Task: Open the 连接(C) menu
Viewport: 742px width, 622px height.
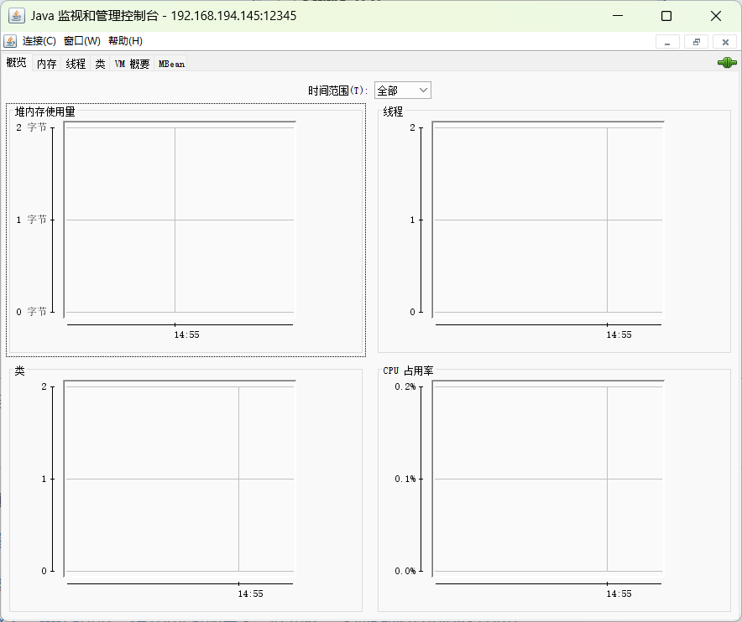Action: (x=39, y=41)
